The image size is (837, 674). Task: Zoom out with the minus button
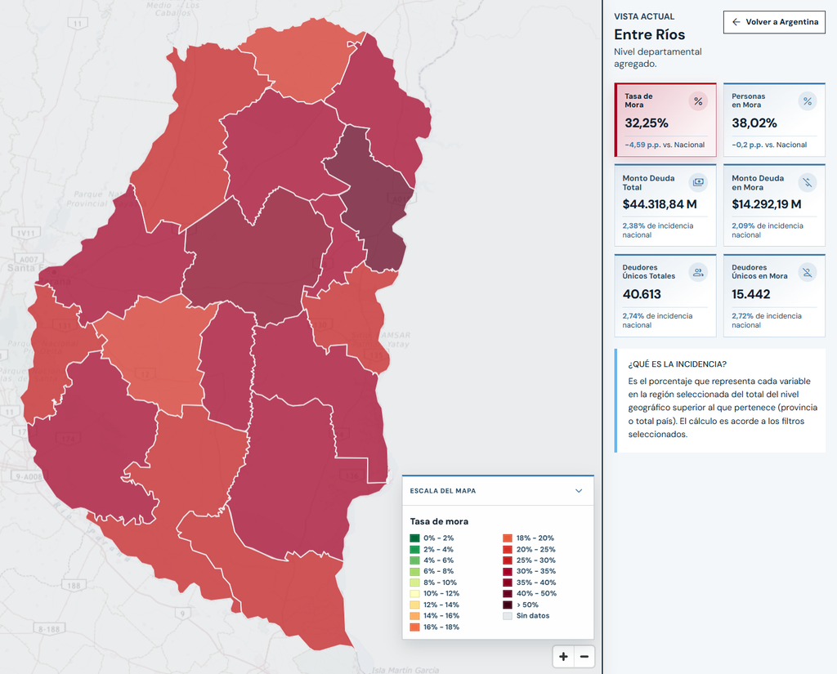click(x=584, y=656)
